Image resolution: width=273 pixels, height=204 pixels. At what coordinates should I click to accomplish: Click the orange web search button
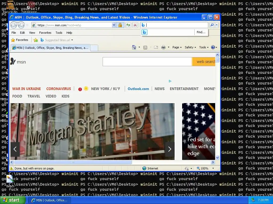(x=204, y=62)
